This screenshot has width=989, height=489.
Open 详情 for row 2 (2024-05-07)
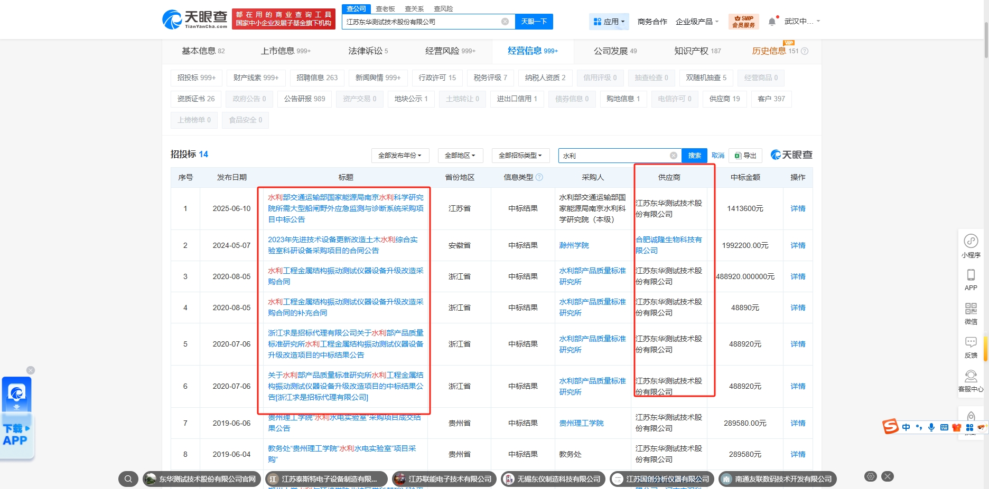click(798, 245)
